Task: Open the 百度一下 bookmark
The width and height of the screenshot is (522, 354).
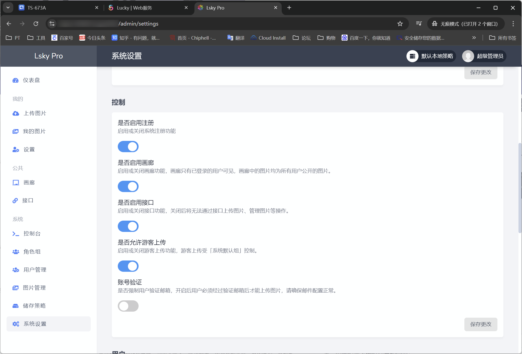Action: pyautogui.click(x=366, y=38)
